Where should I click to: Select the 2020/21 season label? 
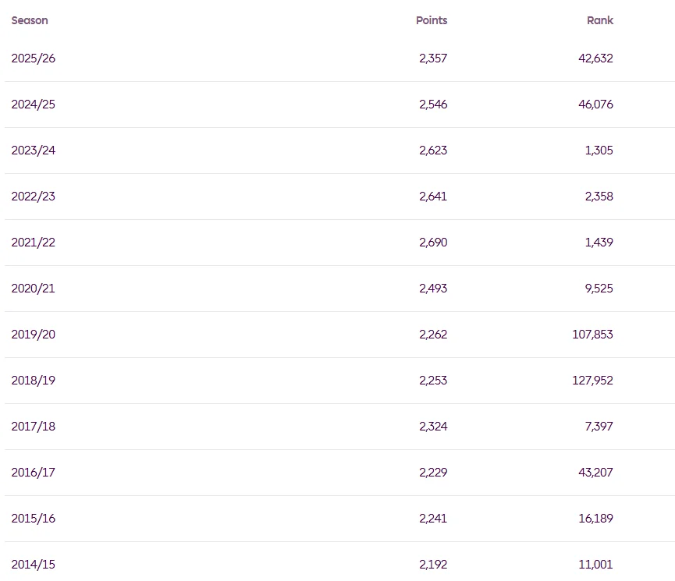(x=33, y=289)
